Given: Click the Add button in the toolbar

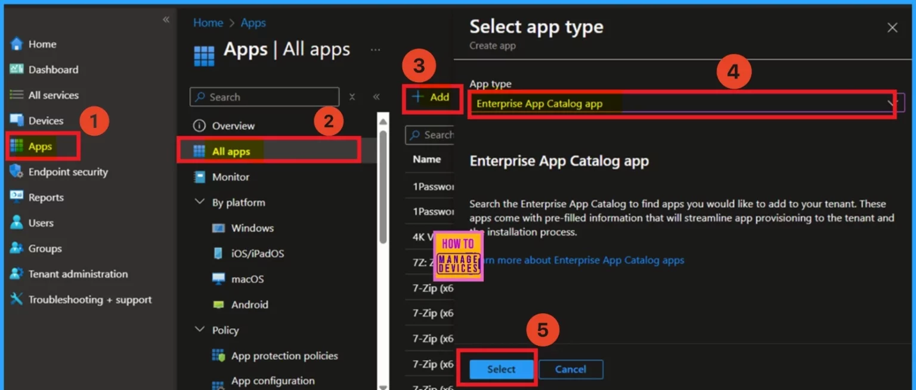Looking at the screenshot, I should [431, 97].
